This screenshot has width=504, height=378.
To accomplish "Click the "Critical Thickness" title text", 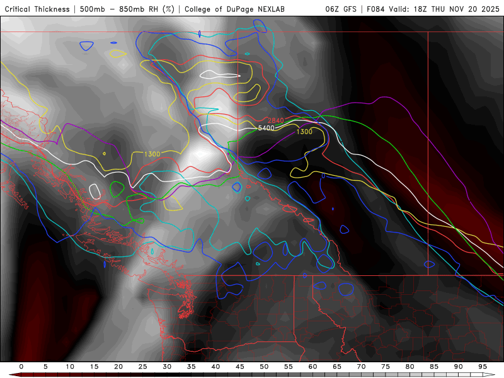I will coord(37,9).
